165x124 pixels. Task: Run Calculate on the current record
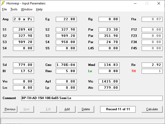[x=152, y=109]
